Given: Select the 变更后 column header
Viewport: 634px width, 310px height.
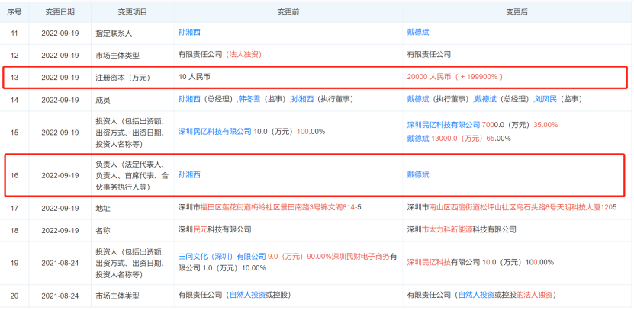Looking at the screenshot, I should click(518, 13).
